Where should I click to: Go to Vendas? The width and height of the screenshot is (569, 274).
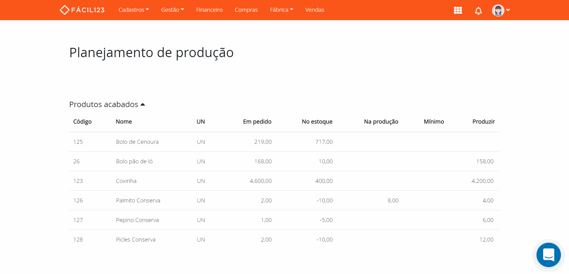[x=314, y=10]
